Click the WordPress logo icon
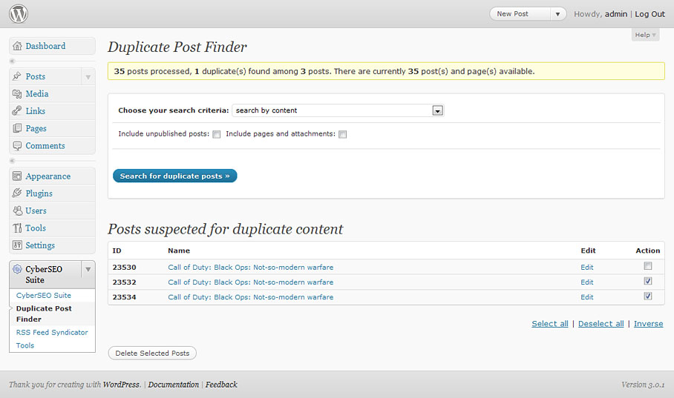The image size is (674, 398). point(19,14)
